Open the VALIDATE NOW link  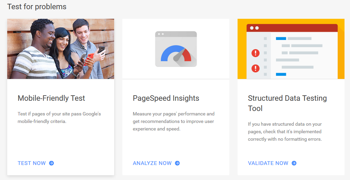pos(268,163)
